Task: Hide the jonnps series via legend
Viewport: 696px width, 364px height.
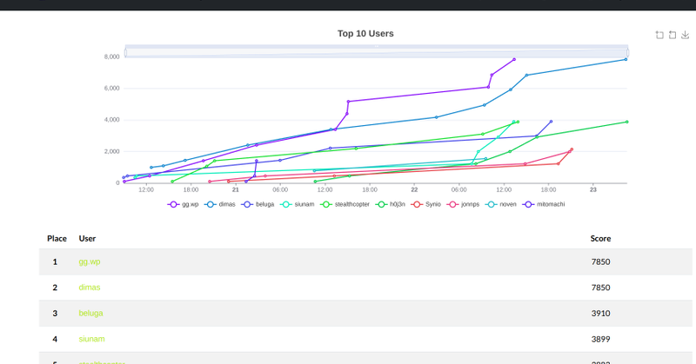Action: [463, 204]
